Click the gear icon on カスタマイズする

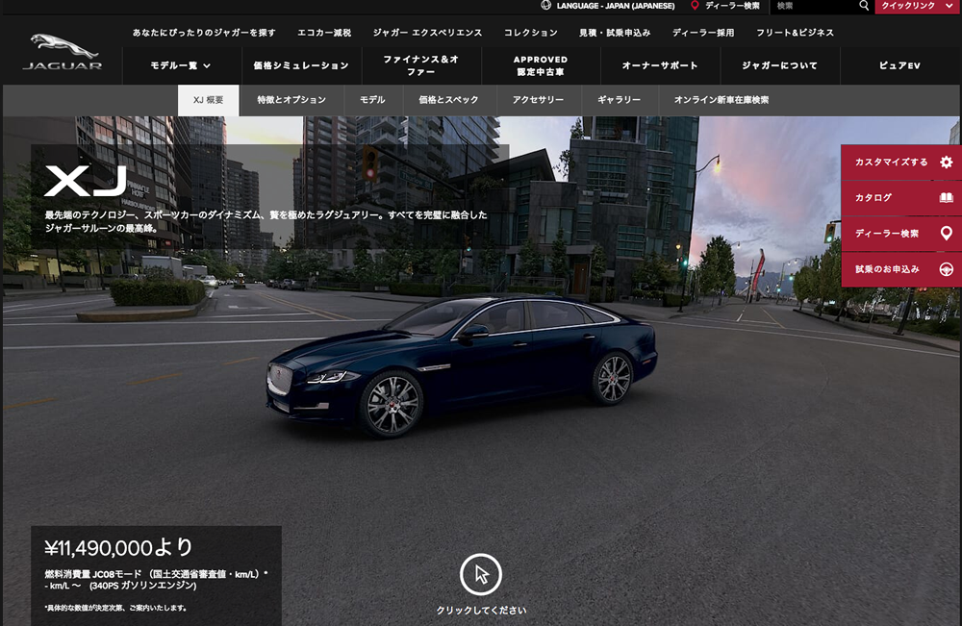(x=946, y=162)
